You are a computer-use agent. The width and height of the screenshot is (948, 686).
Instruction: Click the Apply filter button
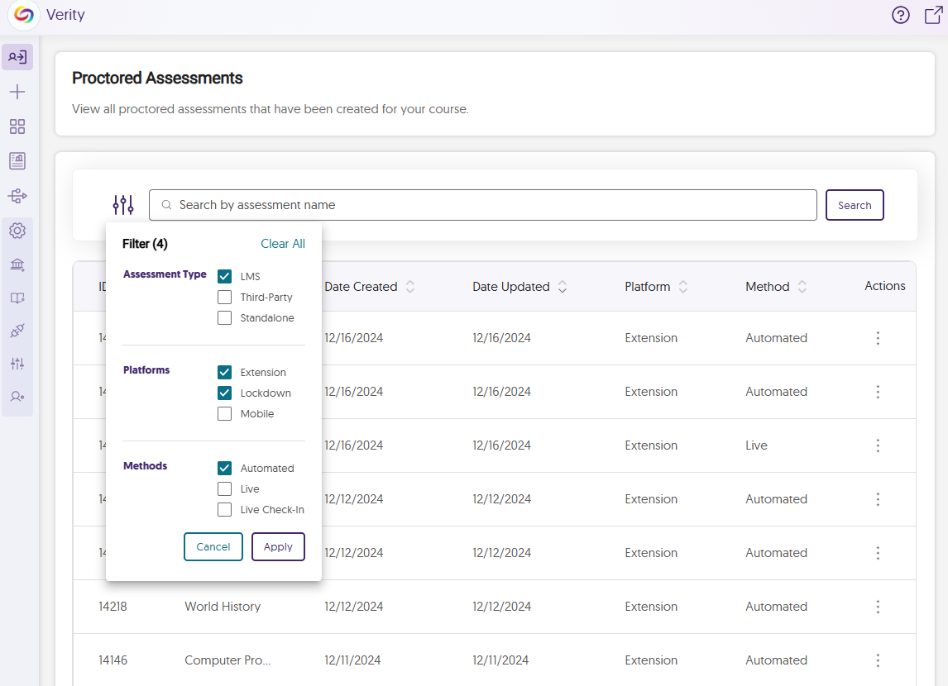278,547
